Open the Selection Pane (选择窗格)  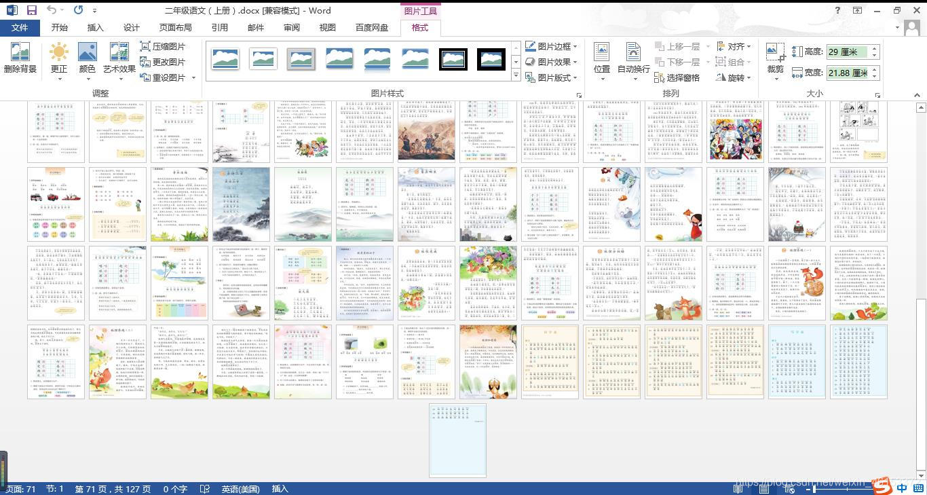pyautogui.click(x=677, y=77)
